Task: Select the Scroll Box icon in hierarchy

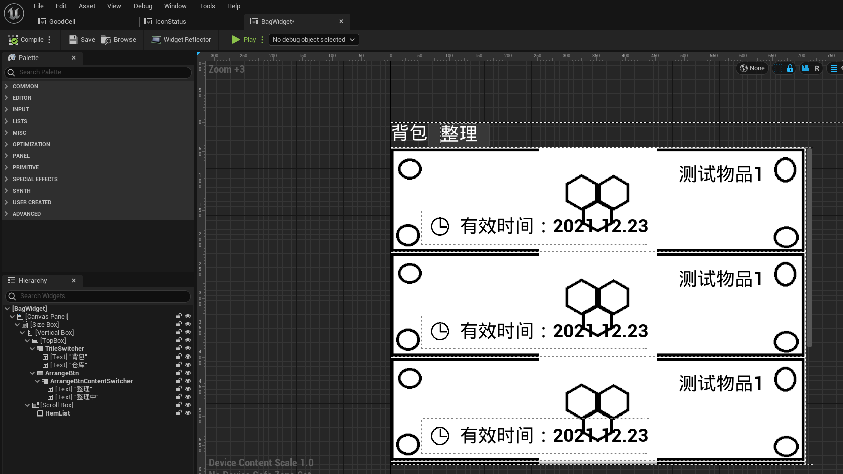Action: [x=35, y=405]
